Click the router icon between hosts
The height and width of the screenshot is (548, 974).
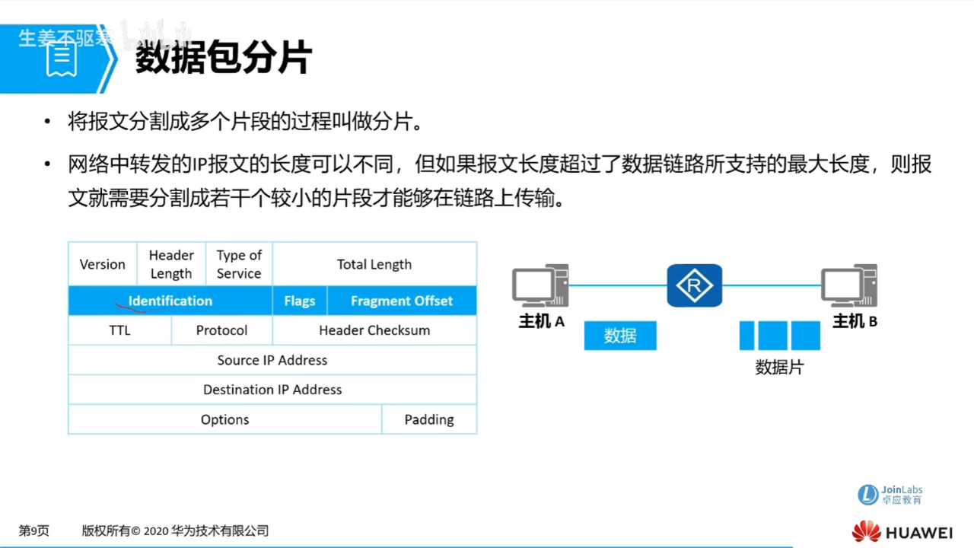694,285
